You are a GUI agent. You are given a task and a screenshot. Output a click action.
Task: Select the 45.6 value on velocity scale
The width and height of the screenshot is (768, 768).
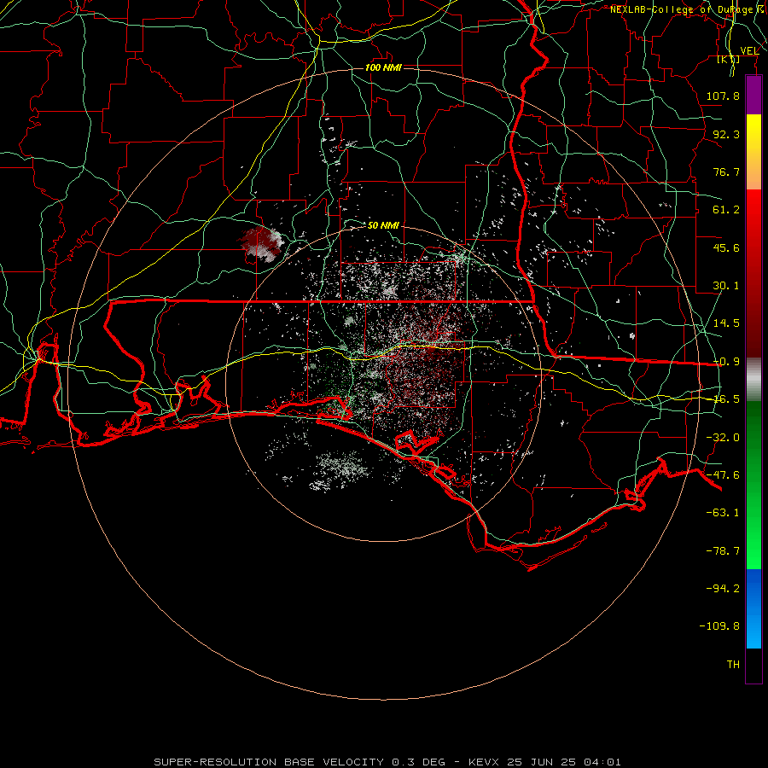tap(726, 247)
